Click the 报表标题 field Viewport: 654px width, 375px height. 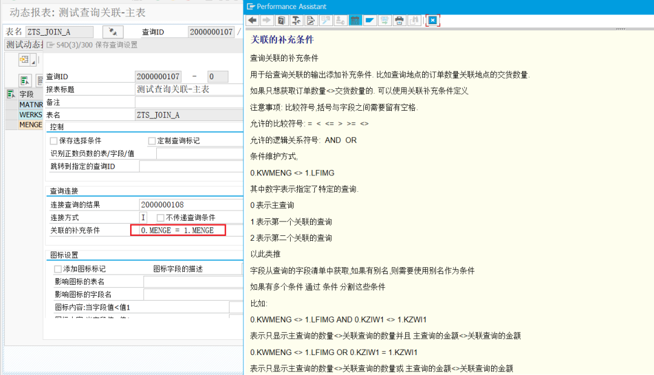tap(189, 89)
